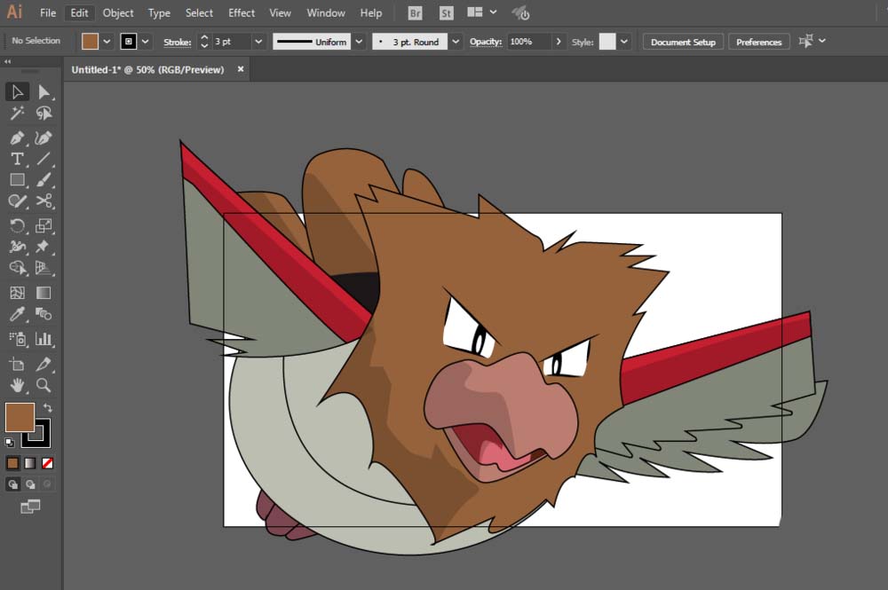The image size is (888, 590).
Task: Pick the Perspective Grid tool
Action: tap(44, 268)
